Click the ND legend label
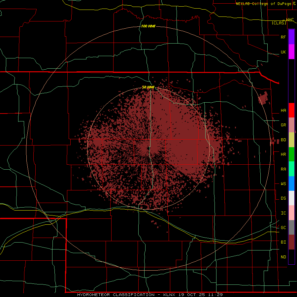 283,257
